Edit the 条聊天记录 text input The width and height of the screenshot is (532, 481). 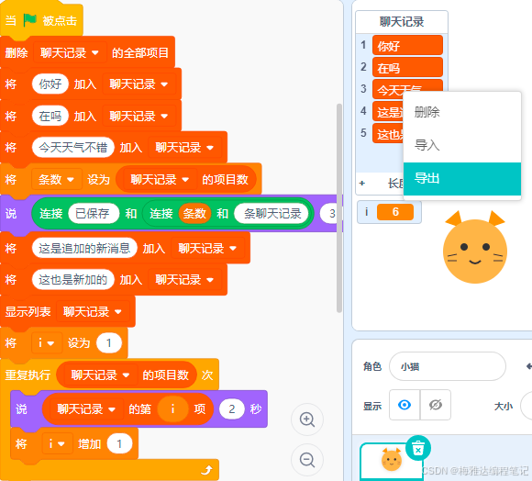click(x=272, y=214)
